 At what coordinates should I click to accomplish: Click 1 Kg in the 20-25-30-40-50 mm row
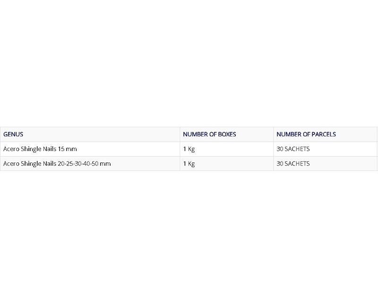pyautogui.click(x=189, y=164)
